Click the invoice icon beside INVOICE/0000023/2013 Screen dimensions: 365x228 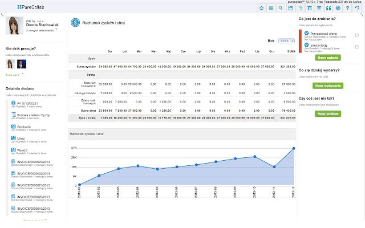[13, 161]
